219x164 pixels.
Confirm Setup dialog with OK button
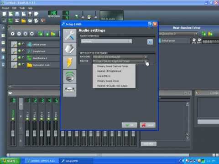(130, 125)
